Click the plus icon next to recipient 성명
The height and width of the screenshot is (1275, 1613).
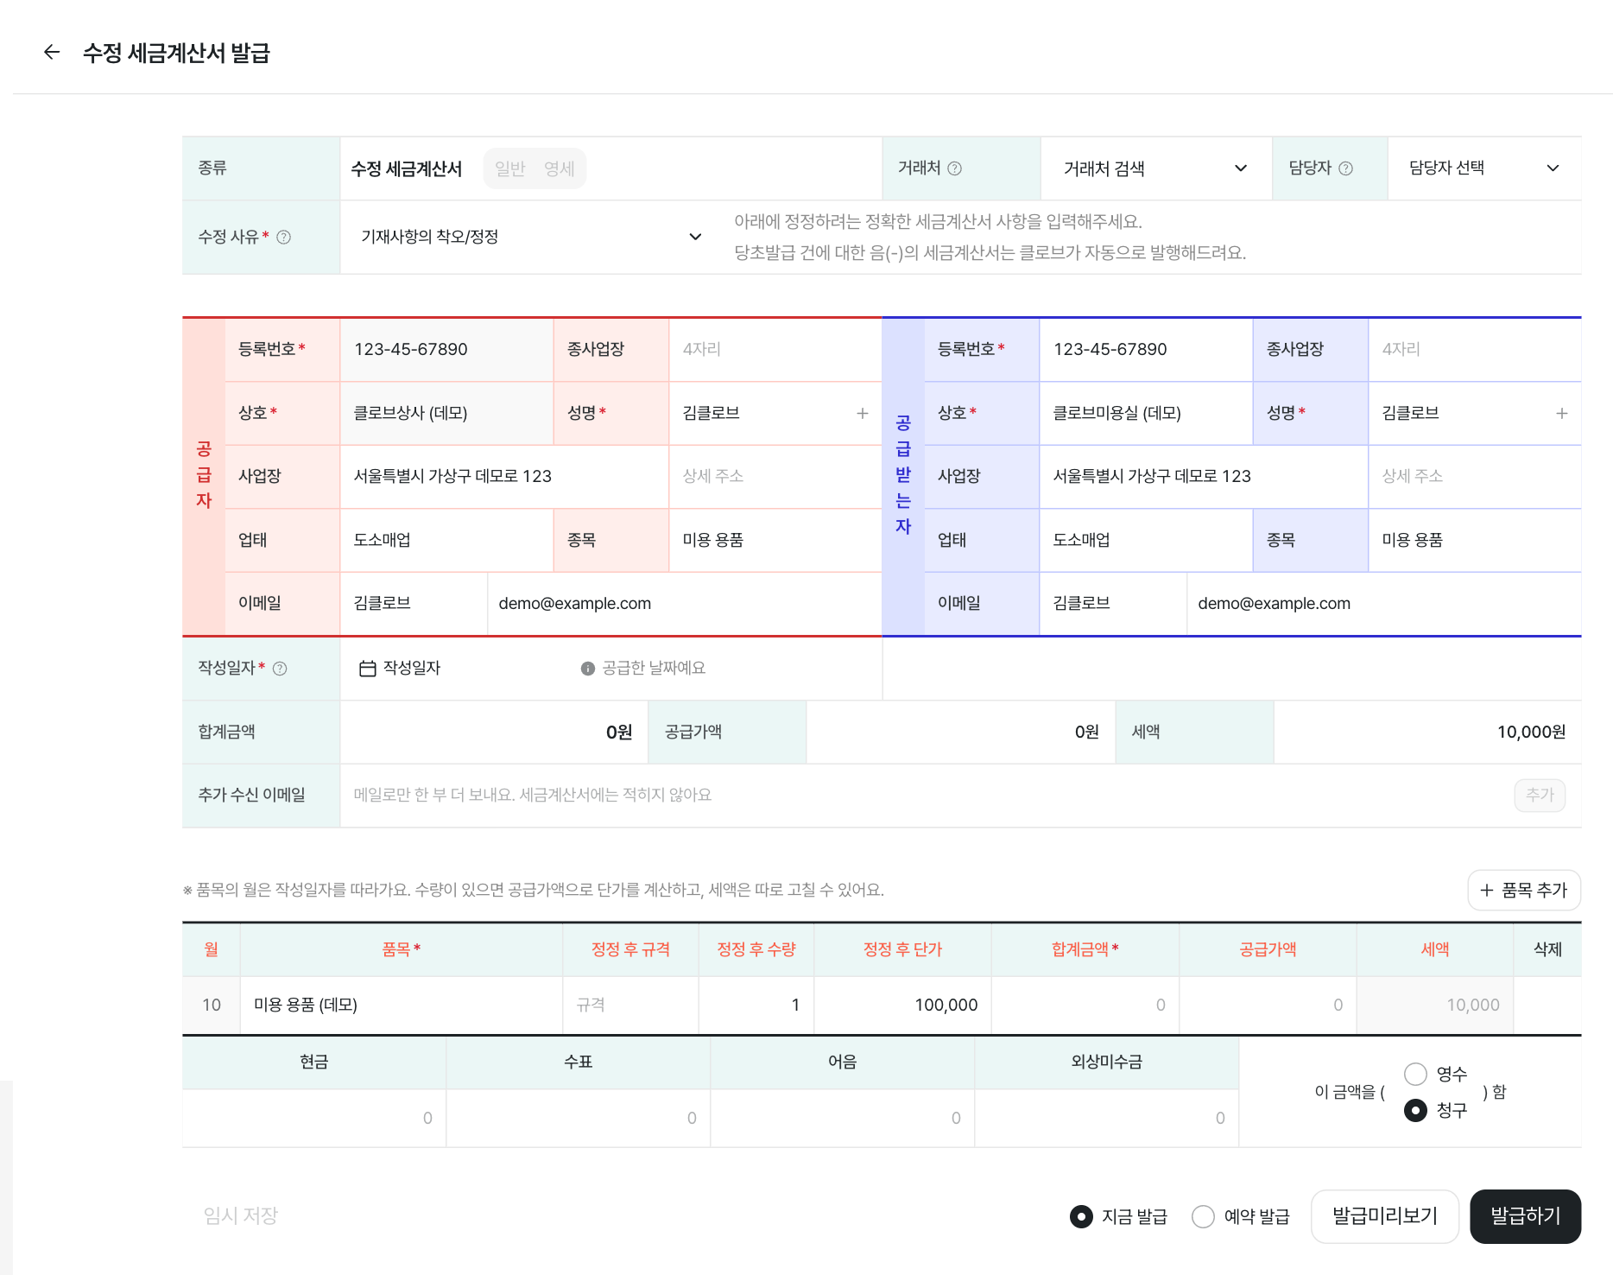pos(1561,413)
